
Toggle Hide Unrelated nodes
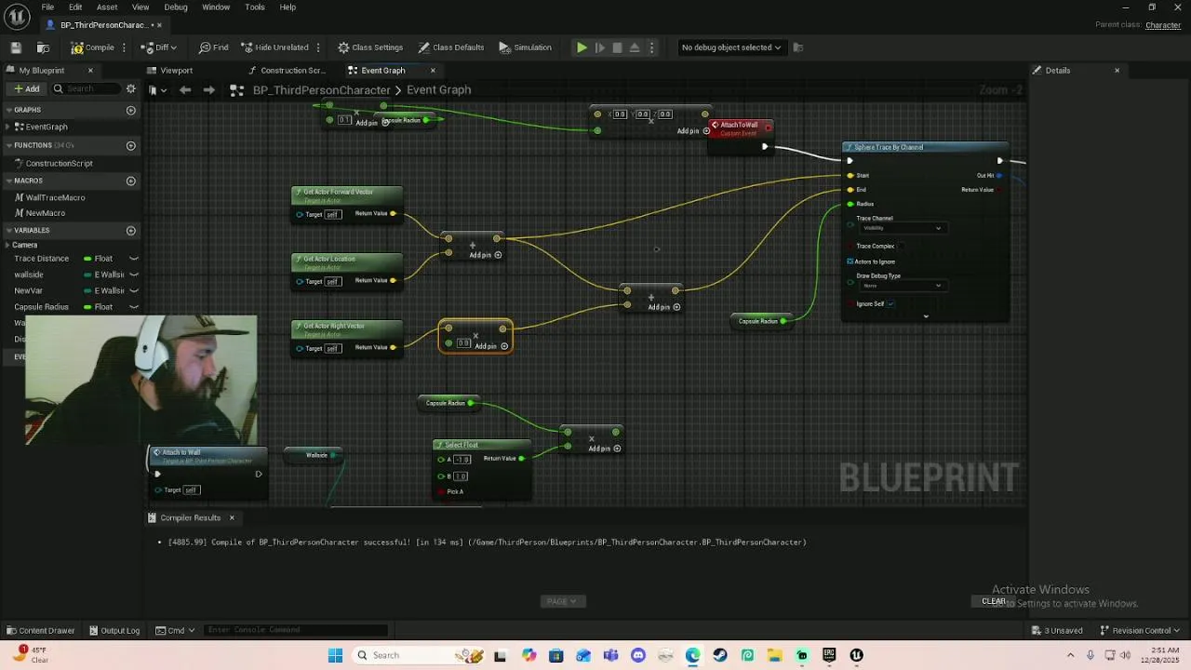tap(275, 47)
